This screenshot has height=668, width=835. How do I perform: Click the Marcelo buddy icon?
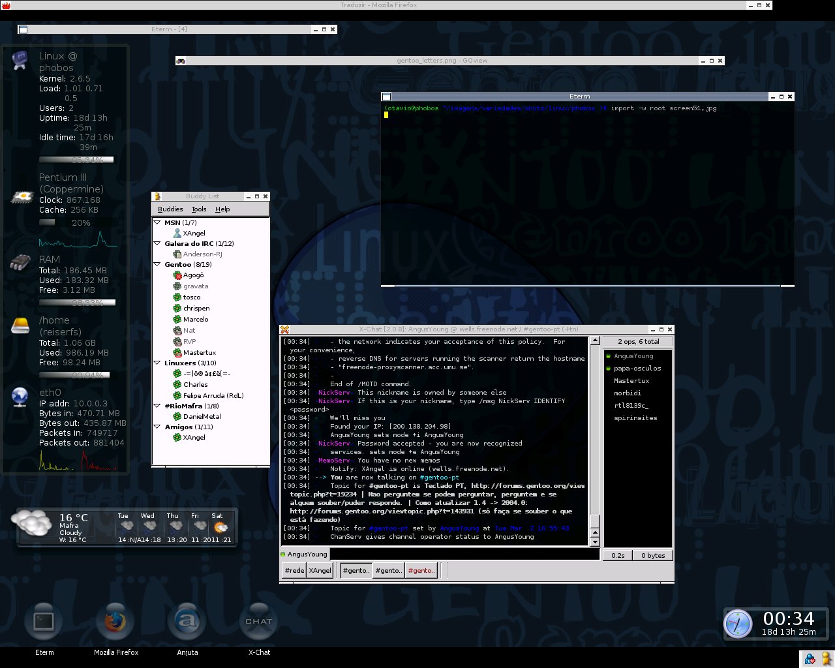click(x=177, y=319)
